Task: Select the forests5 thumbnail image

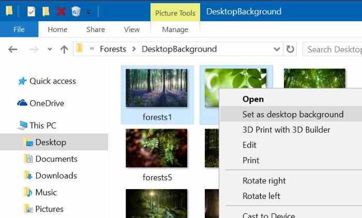Action: [157, 148]
